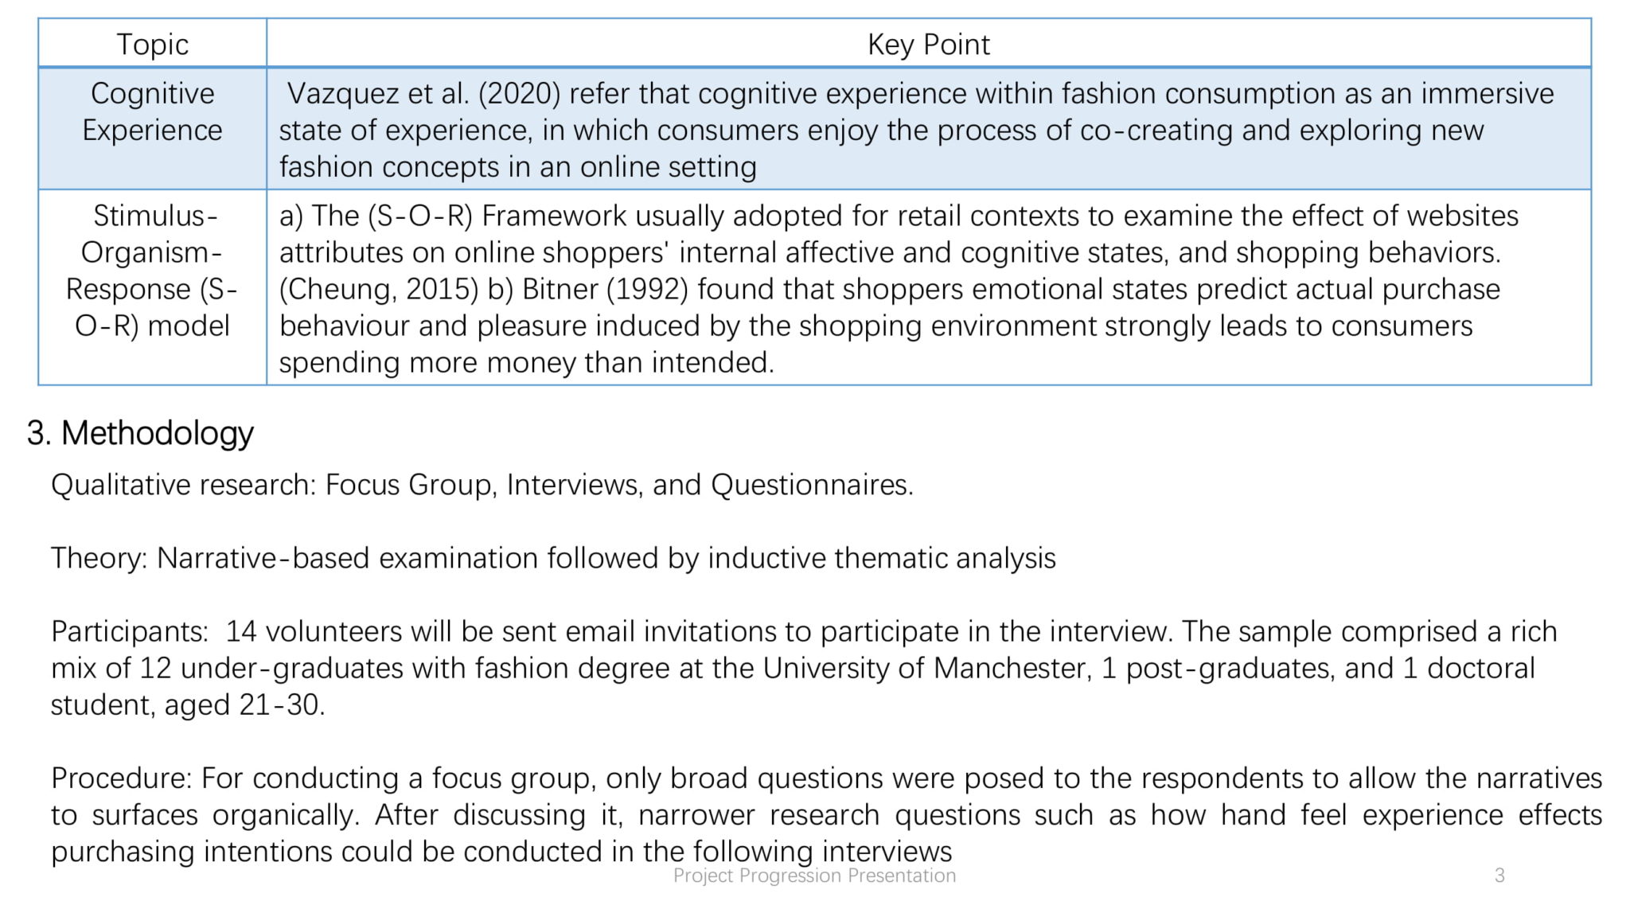Click the words 'inductive thematic analysis'
This screenshot has height=917, width=1630.
click(882, 557)
